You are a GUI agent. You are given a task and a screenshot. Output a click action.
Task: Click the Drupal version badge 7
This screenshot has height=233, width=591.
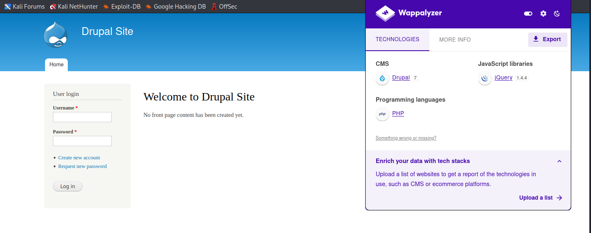click(x=415, y=78)
